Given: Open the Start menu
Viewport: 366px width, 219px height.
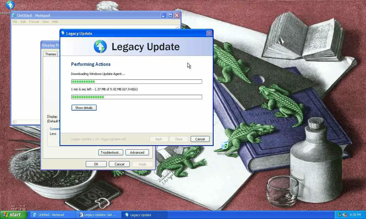Looking at the screenshot, I should 14,215.
